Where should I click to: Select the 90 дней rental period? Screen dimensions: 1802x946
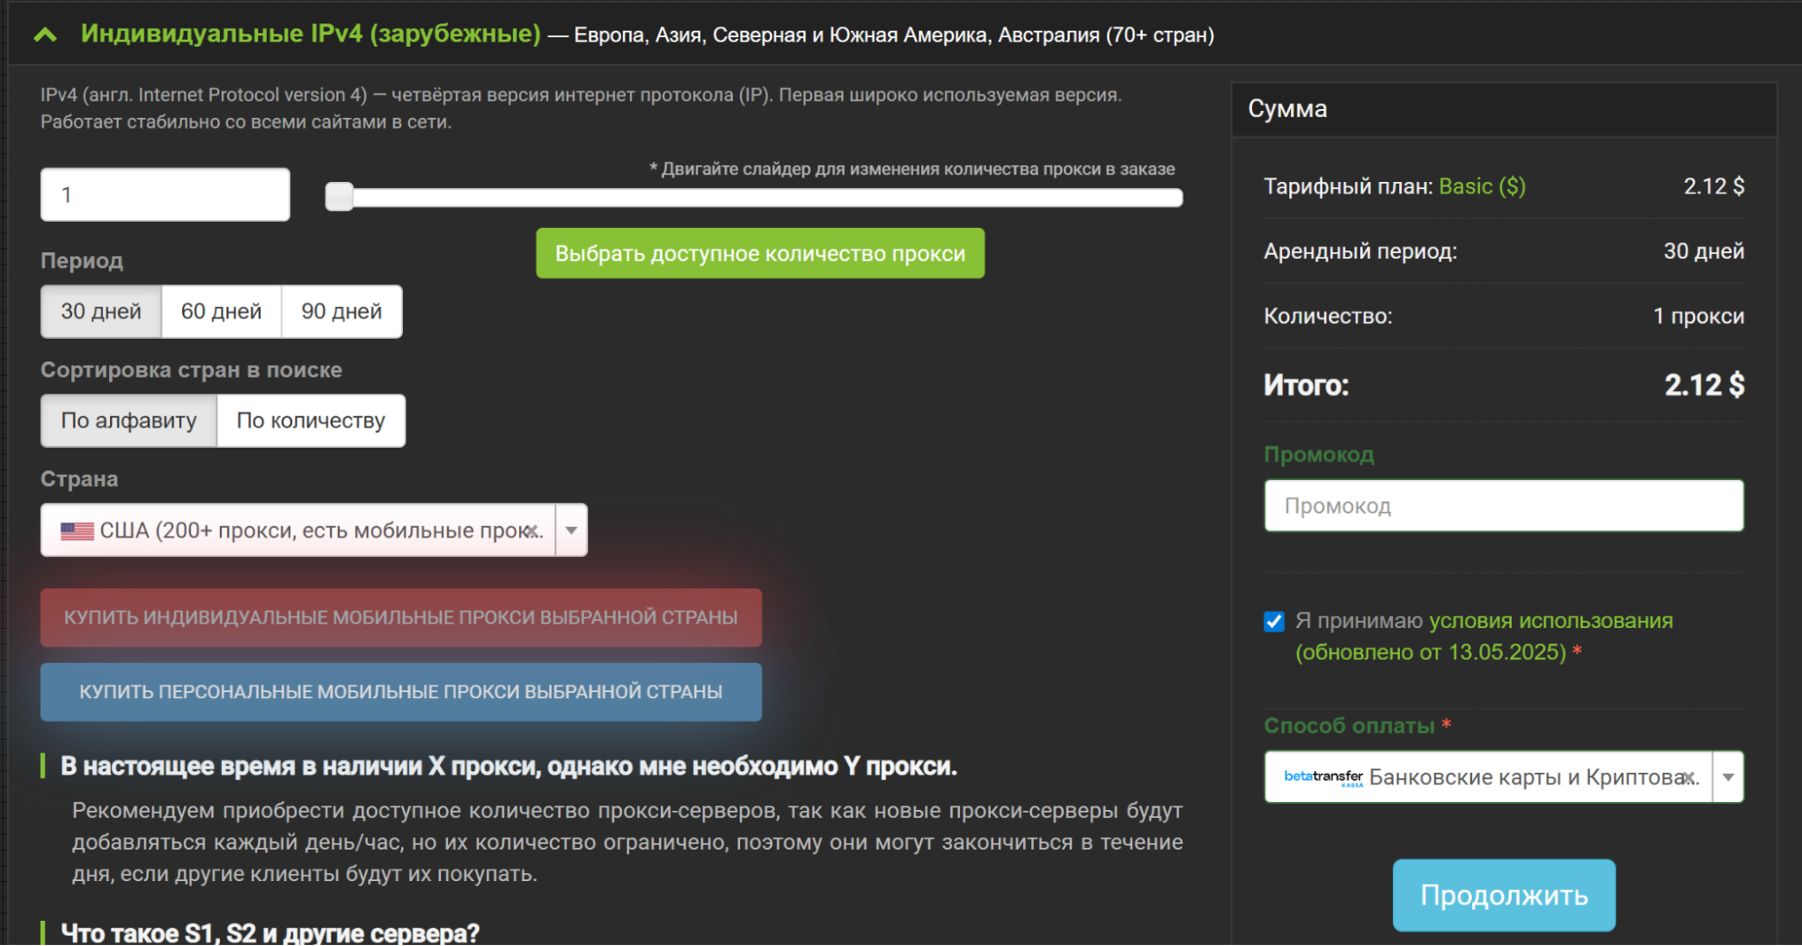[342, 311]
